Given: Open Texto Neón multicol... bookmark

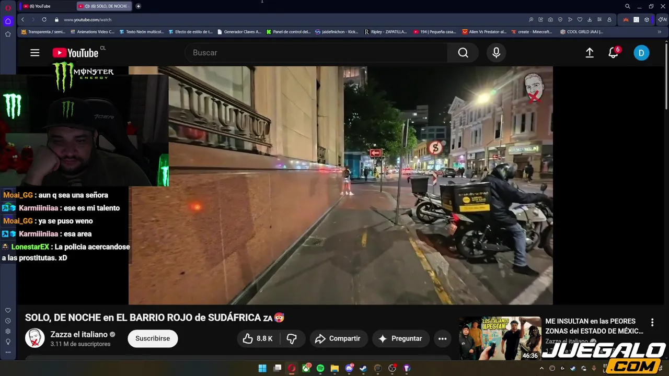Looking at the screenshot, I should click(x=141, y=32).
